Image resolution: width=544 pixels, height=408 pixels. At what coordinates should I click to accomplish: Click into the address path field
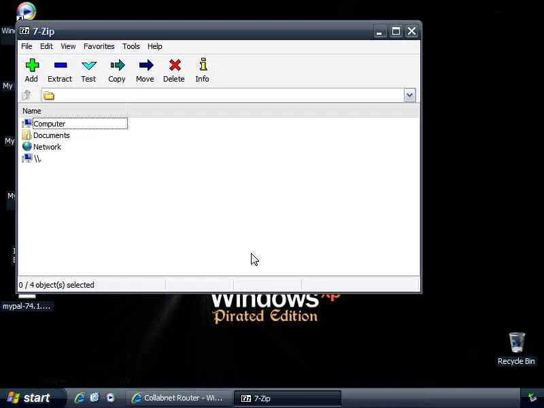coord(229,95)
